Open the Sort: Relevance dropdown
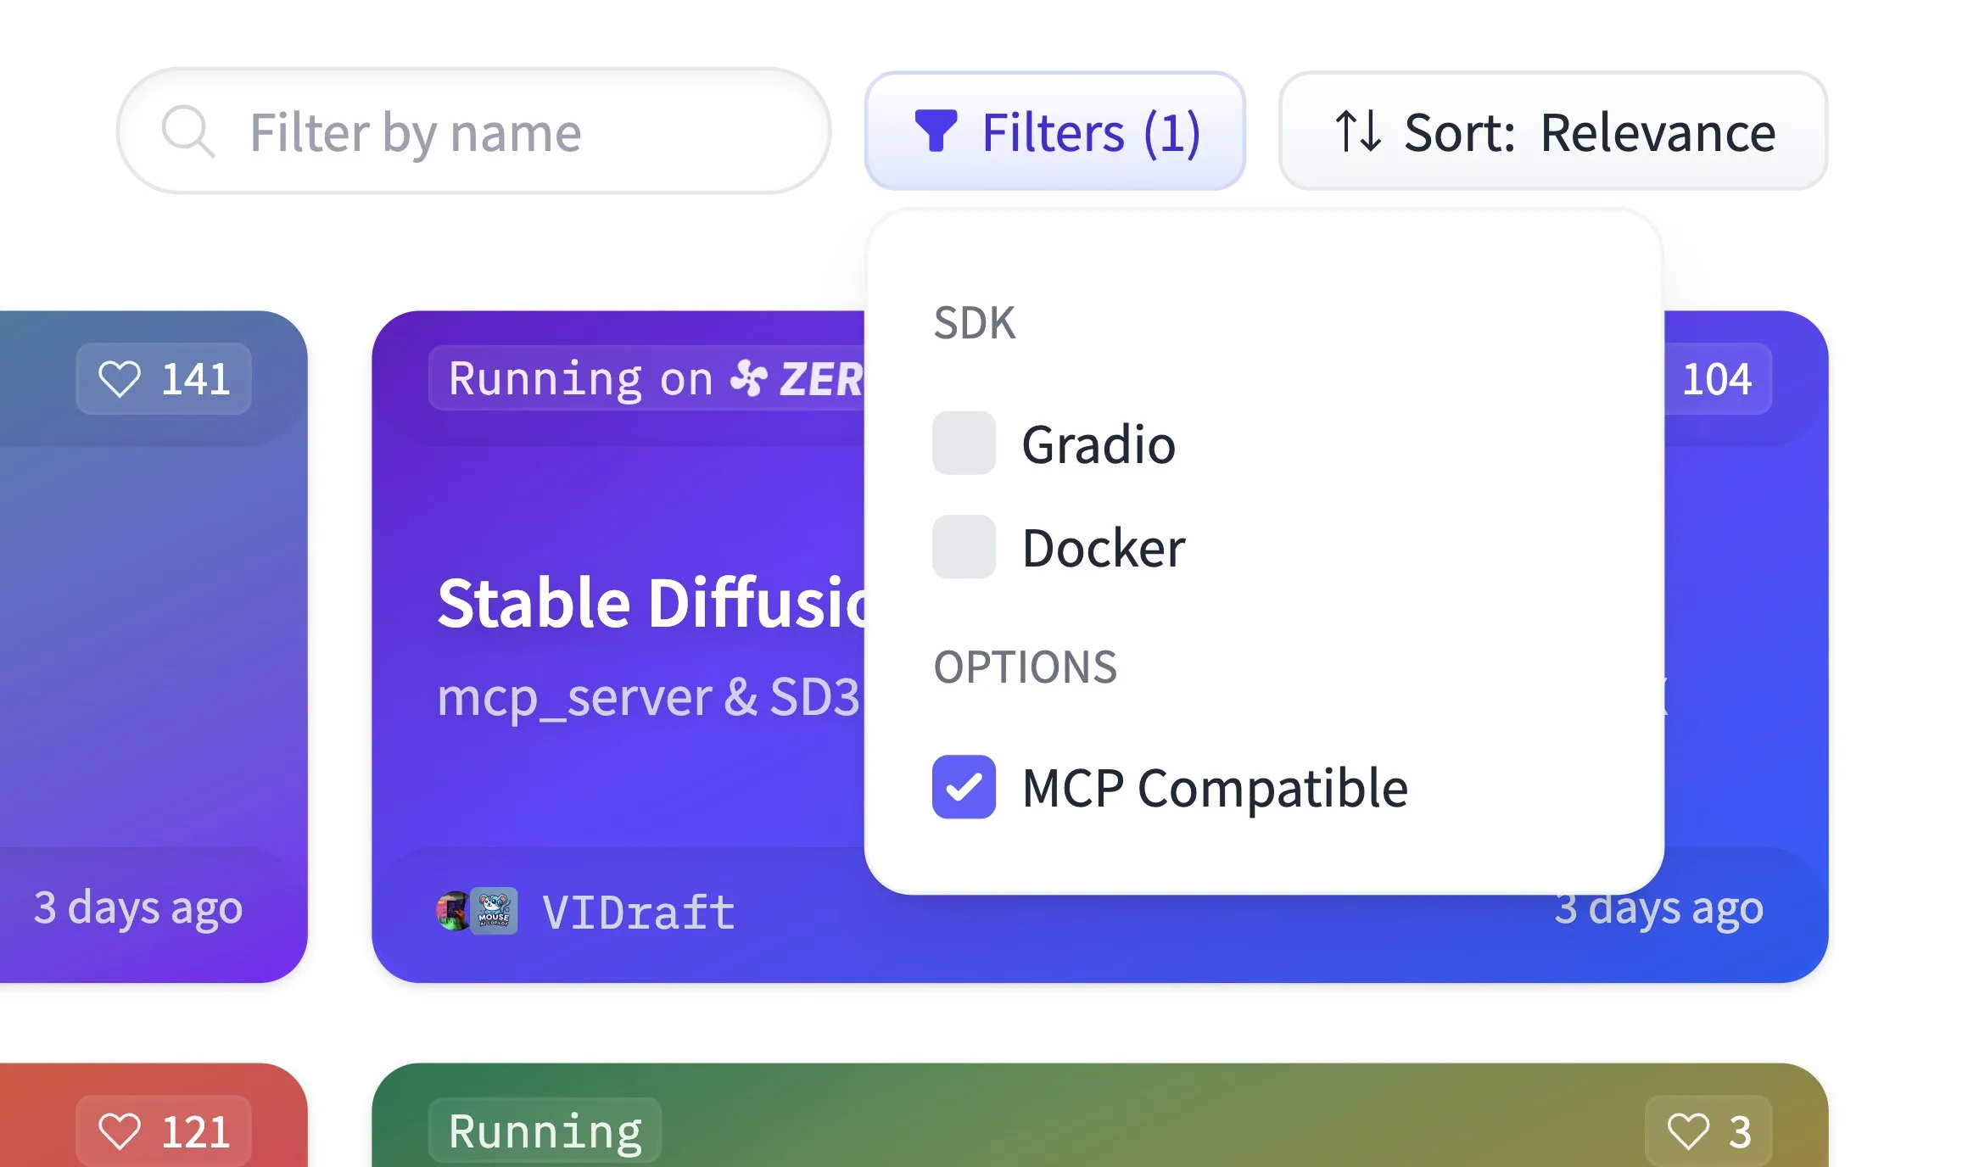 [x=1553, y=131]
